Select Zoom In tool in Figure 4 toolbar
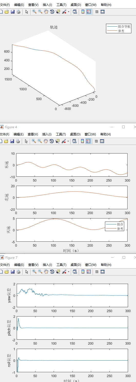136x382 pixels. click(x=34, y=141)
